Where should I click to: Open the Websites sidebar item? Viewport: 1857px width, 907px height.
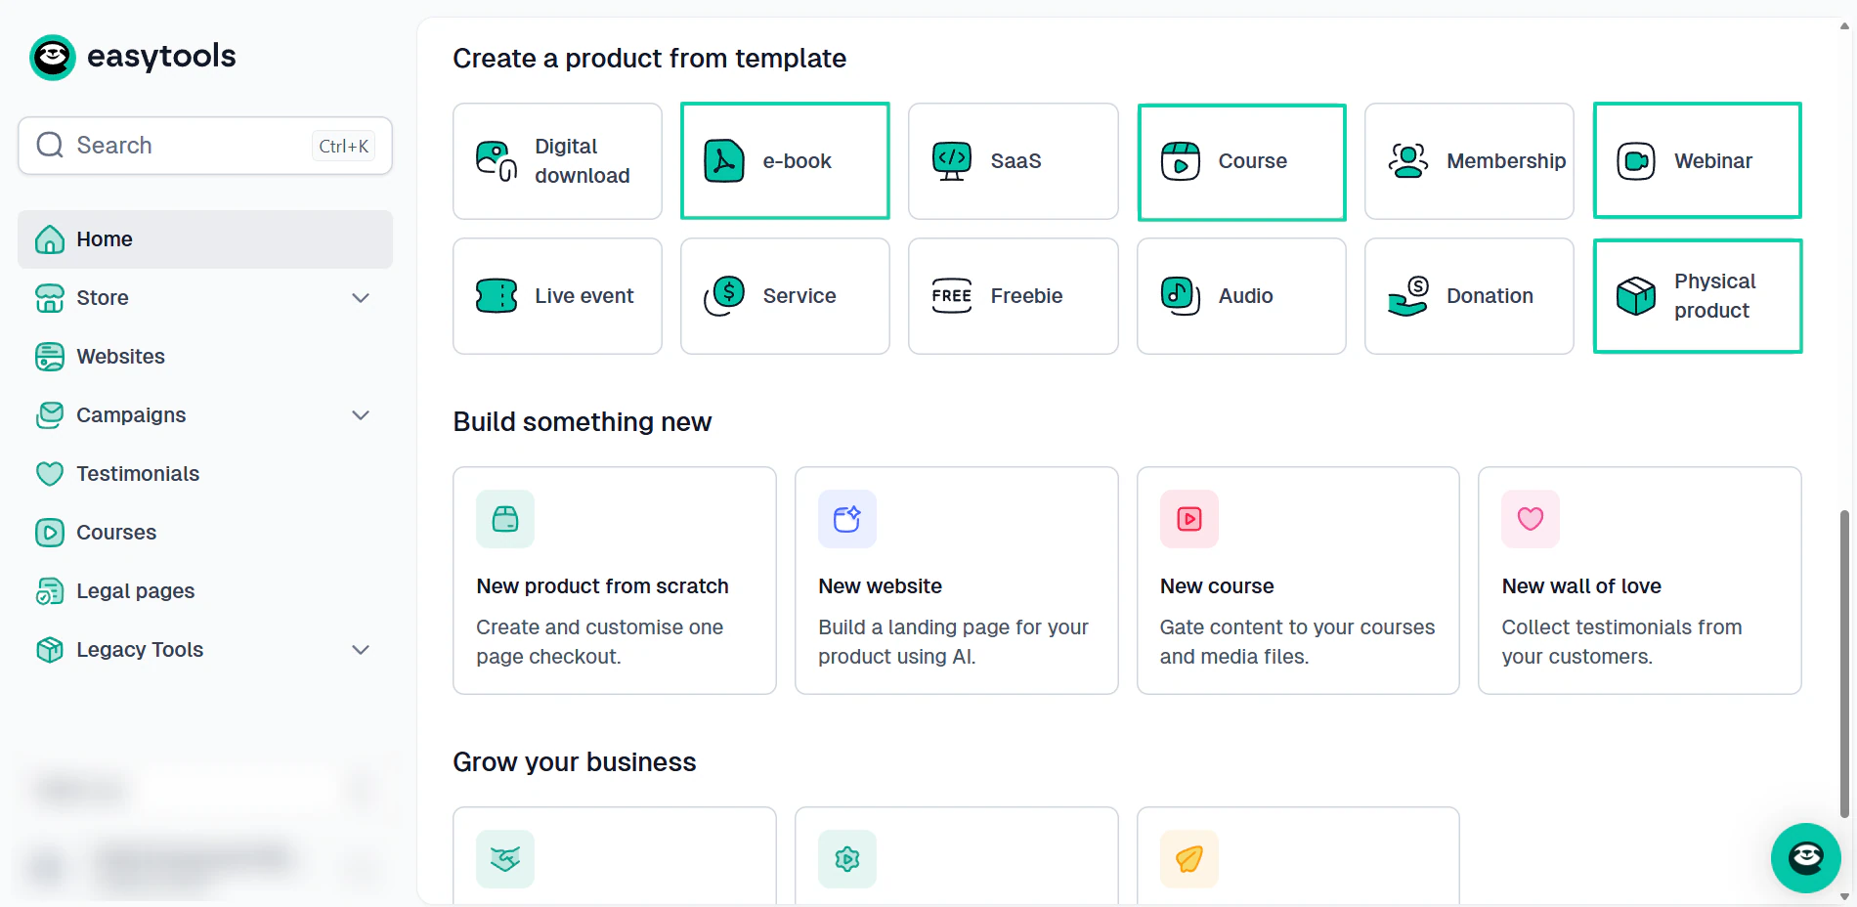pyautogui.click(x=205, y=357)
